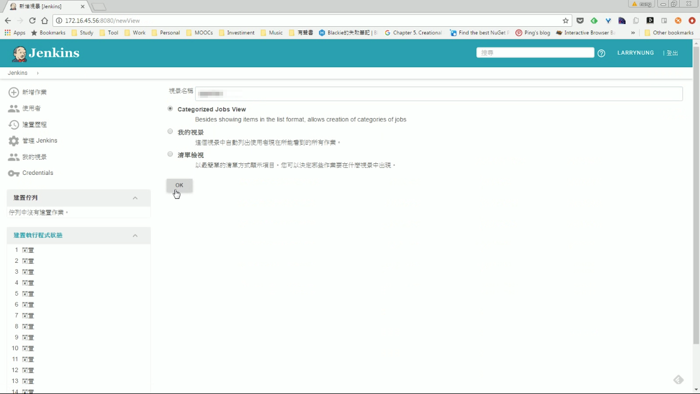Open the Blackie的失敗筆記 bookmark

pyautogui.click(x=349, y=33)
